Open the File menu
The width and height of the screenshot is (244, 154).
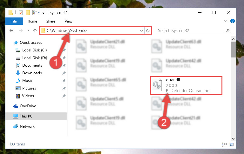[14, 21]
